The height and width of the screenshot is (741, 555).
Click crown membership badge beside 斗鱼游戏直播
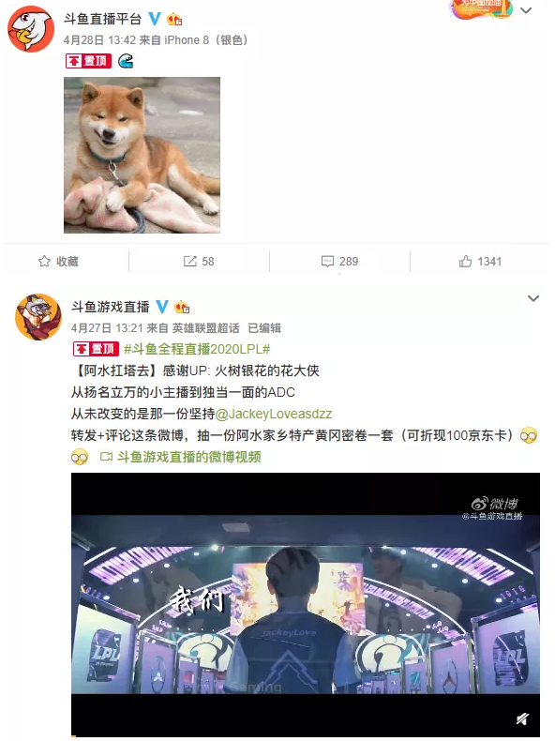[x=182, y=307]
